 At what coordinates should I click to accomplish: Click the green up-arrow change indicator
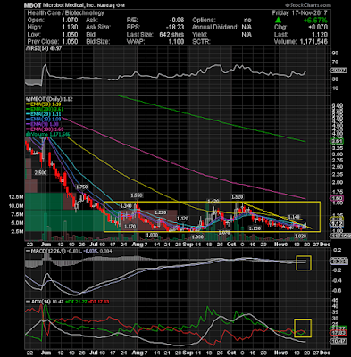pyautogui.click(x=278, y=20)
